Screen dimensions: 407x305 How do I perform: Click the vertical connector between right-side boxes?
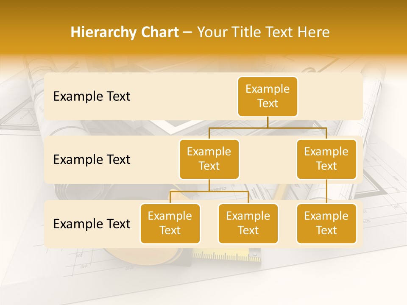[326, 191]
